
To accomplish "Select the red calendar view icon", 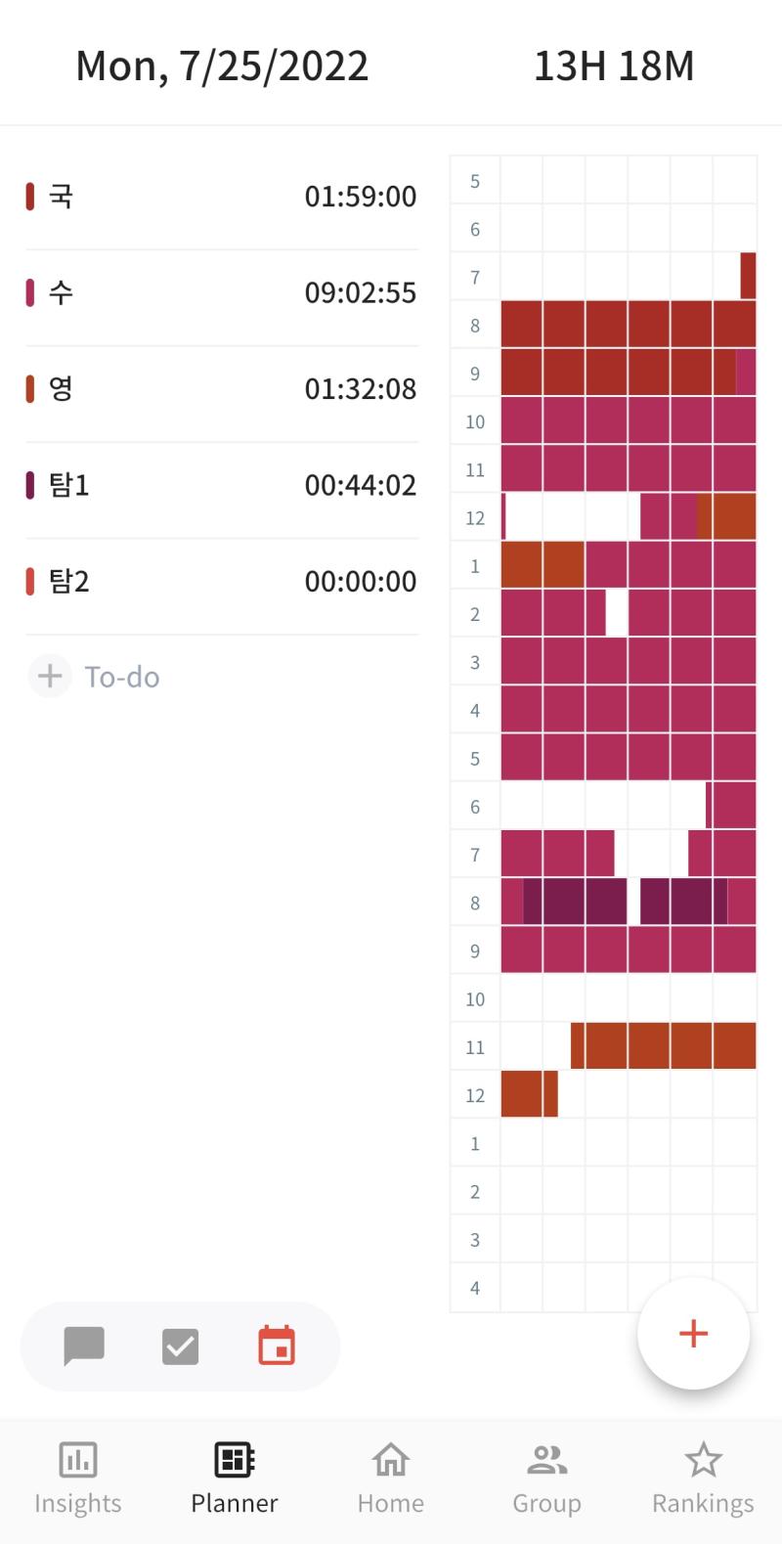I will 277,1345.
